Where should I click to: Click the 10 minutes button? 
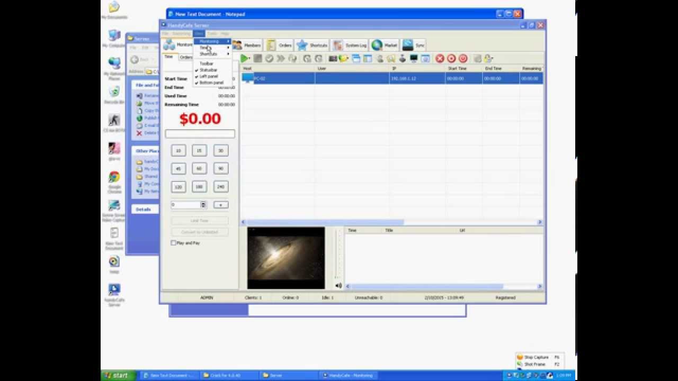179,151
